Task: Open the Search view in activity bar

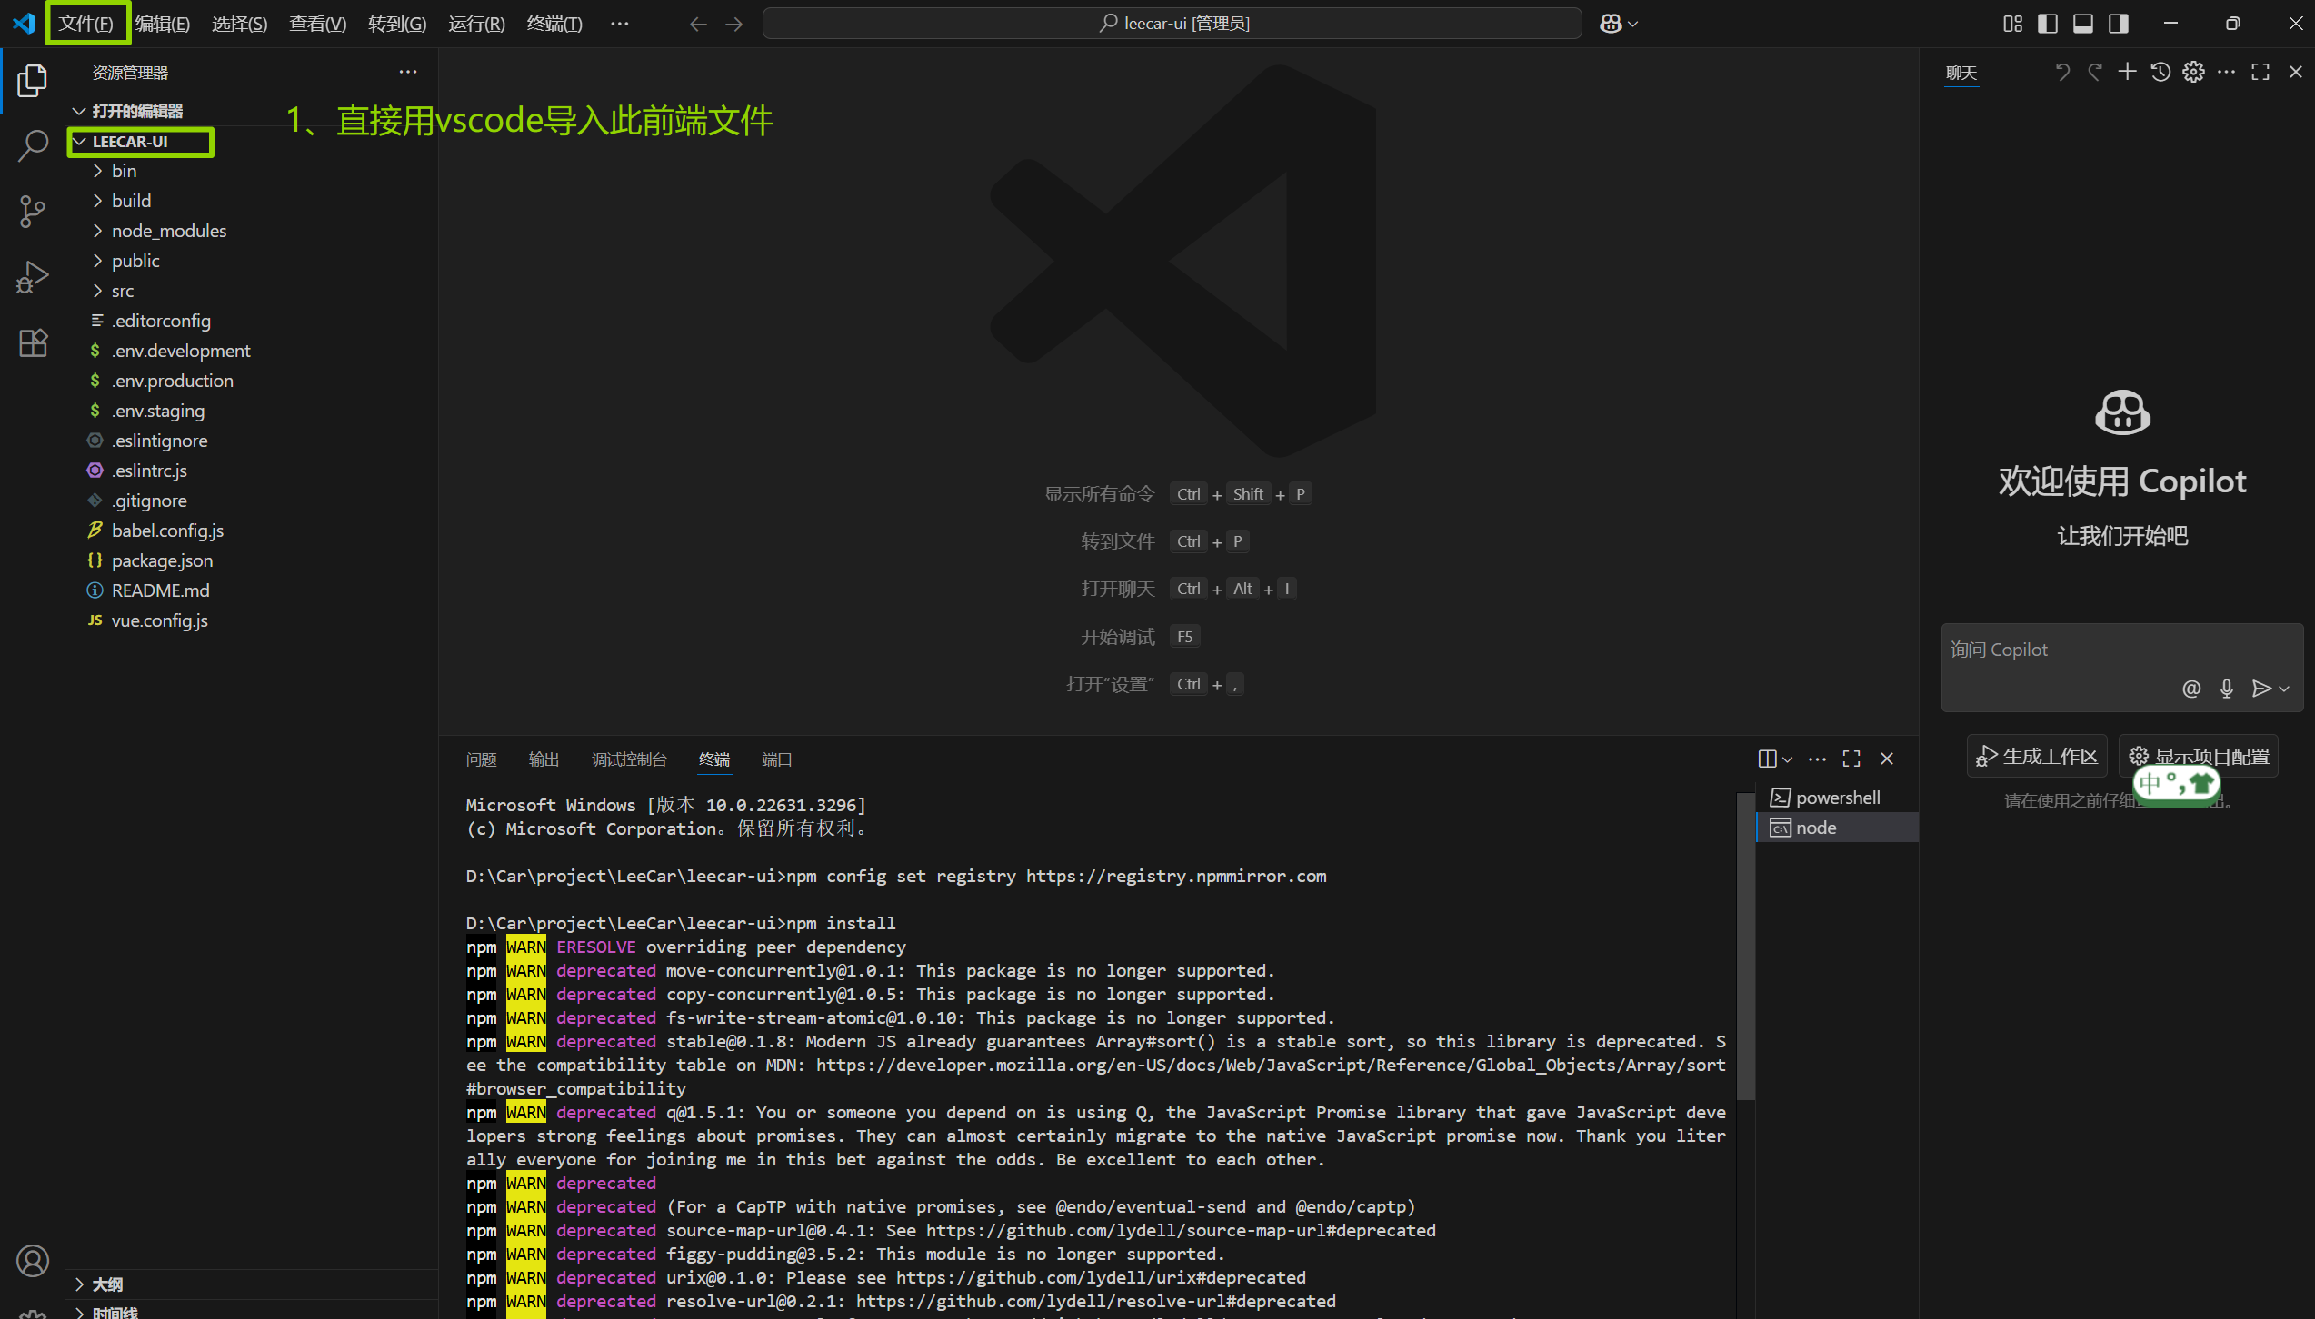Action: [33, 145]
